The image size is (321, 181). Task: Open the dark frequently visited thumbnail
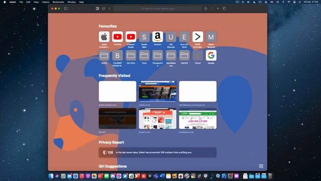click(117, 119)
